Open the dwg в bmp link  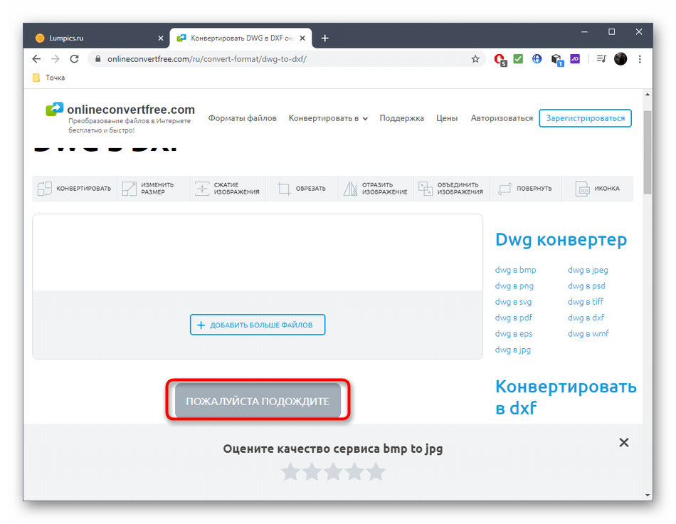[515, 270]
